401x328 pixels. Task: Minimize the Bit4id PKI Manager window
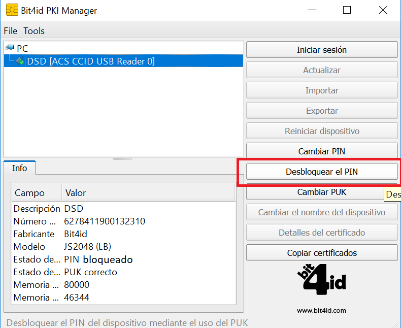(312, 10)
